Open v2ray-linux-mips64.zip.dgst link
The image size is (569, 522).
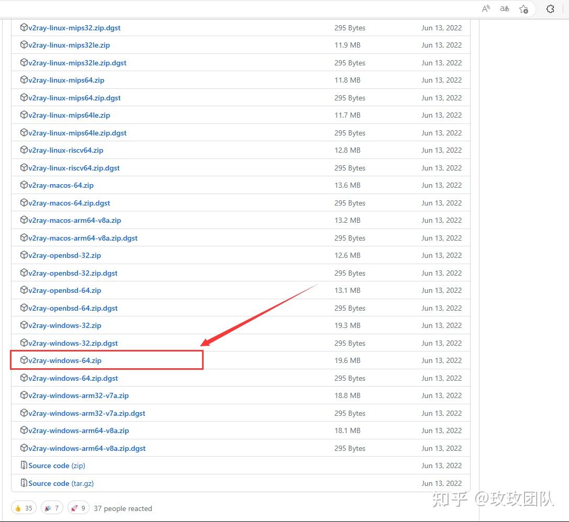tap(74, 98)
